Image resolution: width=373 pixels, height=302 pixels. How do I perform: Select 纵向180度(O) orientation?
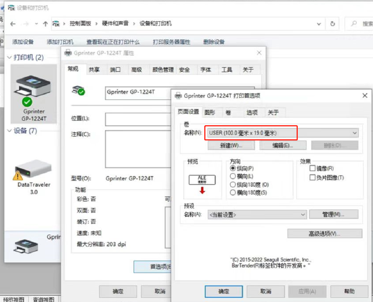pyautogui.click(x=249, y=185)
